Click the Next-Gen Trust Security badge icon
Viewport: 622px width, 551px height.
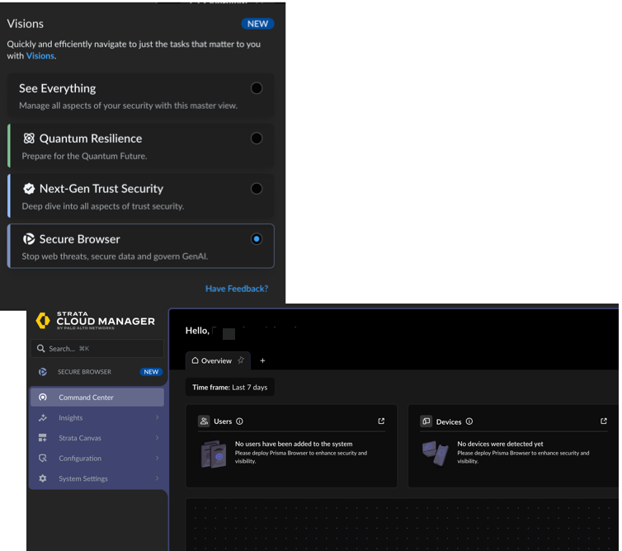pos(29,189)
